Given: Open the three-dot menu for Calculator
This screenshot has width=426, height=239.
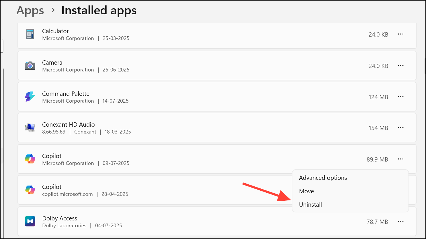Looking at the screenshot, I should pos(401,34).
